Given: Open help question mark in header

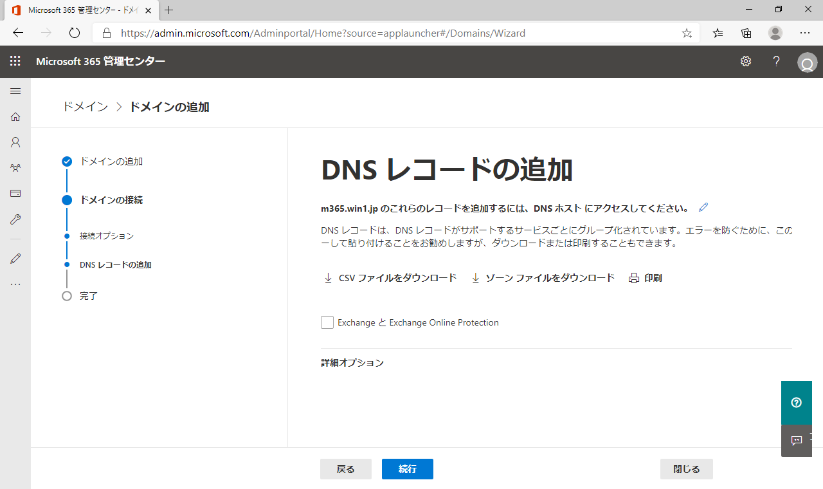Looking at the screenshot, I should point(777,61).
